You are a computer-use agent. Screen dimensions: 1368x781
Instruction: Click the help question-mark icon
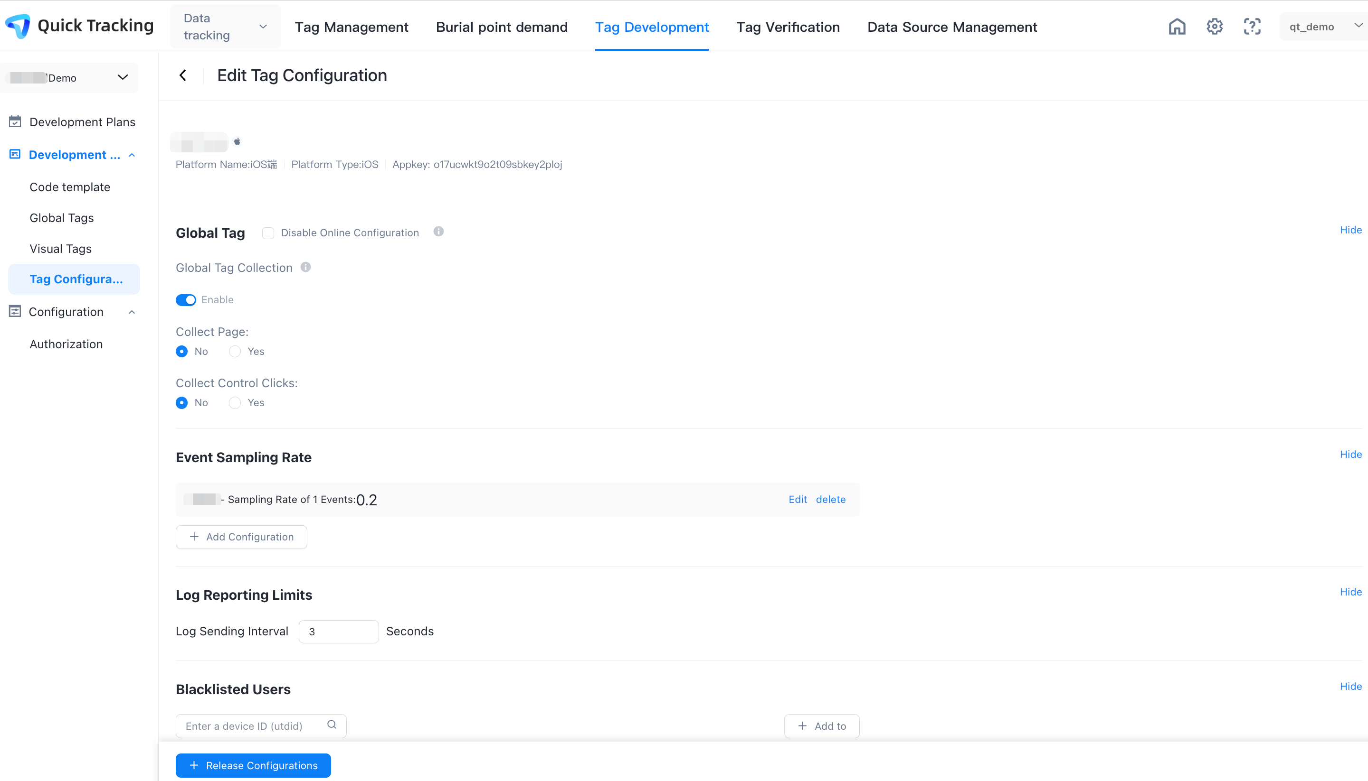pos(1252,27)
